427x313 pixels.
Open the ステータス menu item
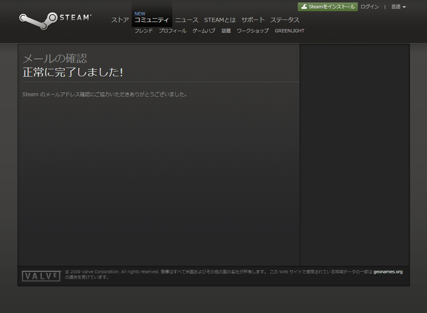[x=285, y=20]
